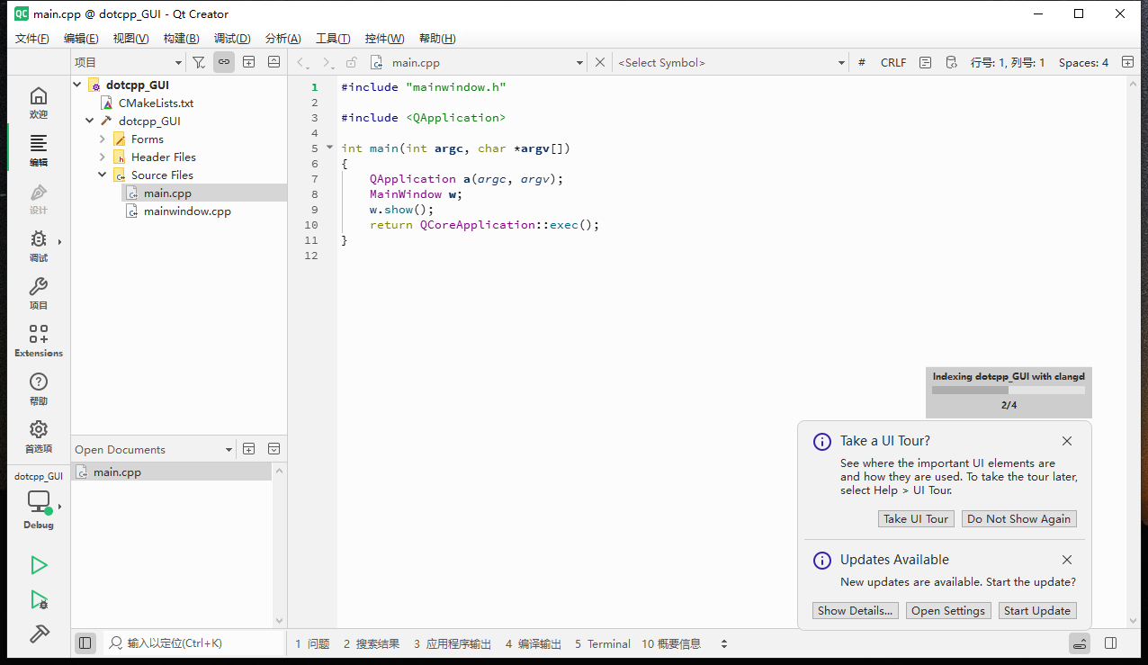Open the project tree filter icon

click(199, 62)
